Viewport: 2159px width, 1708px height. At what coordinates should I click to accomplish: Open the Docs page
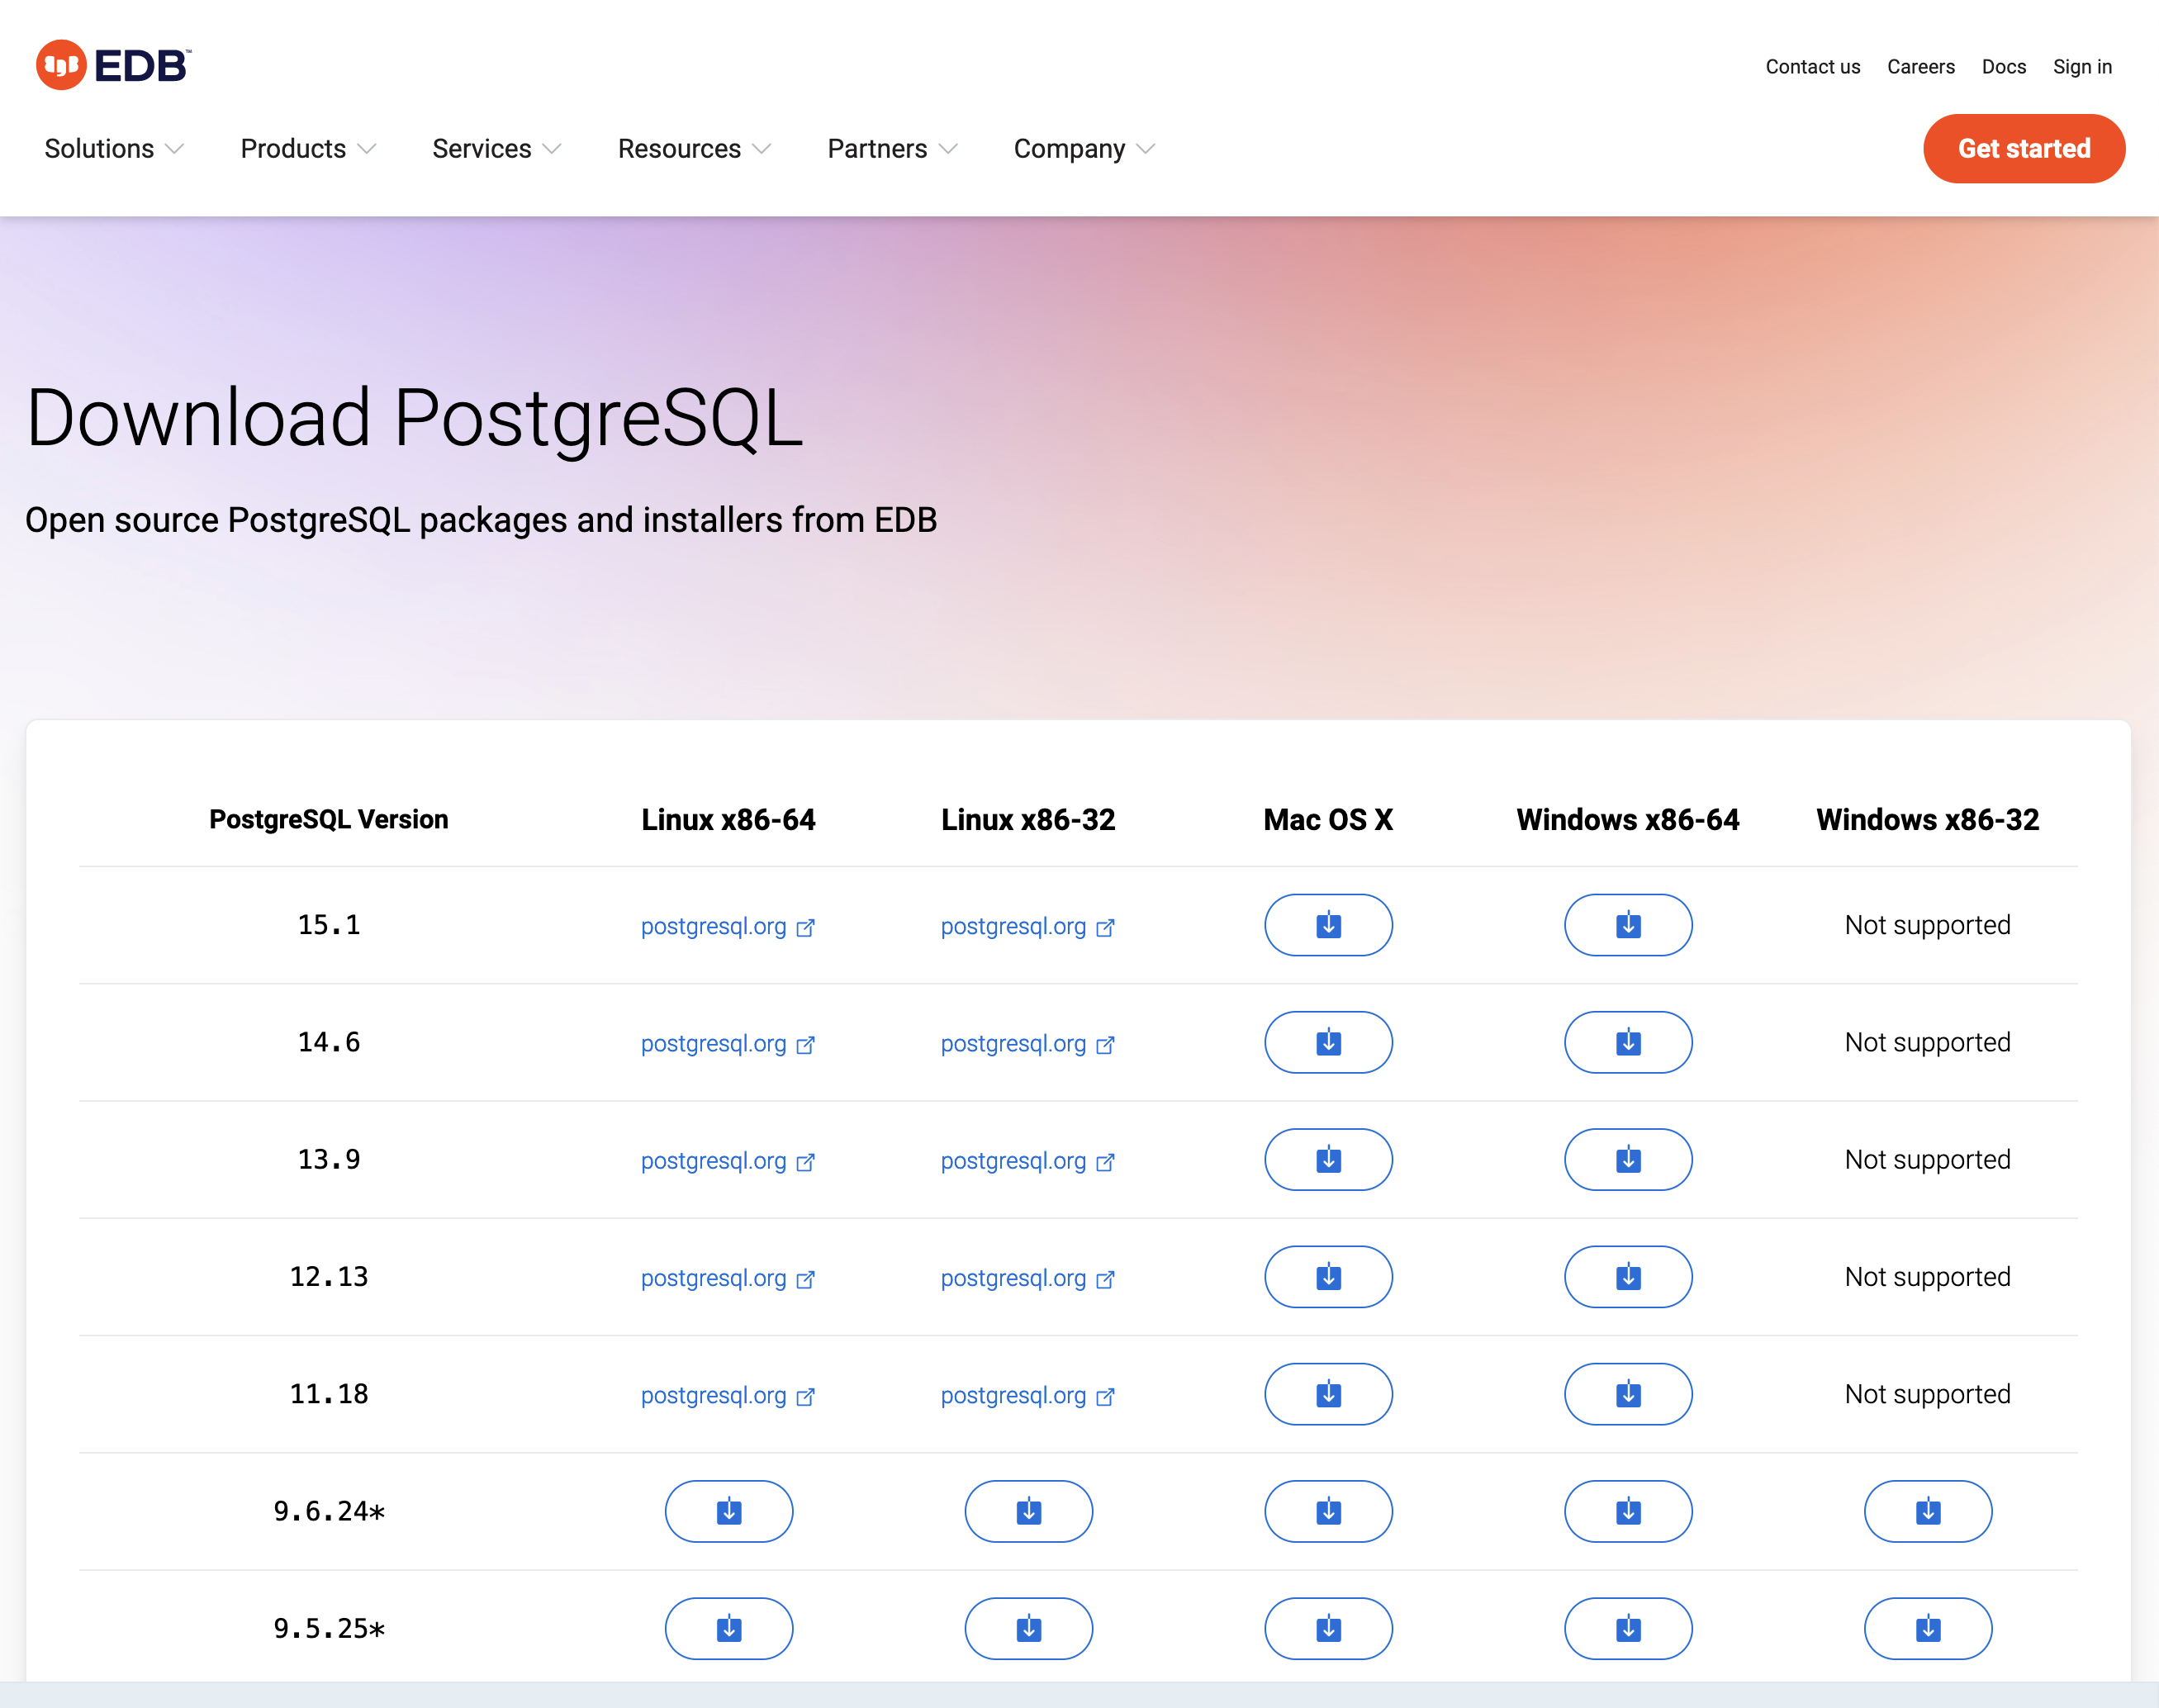point(2002,66)
